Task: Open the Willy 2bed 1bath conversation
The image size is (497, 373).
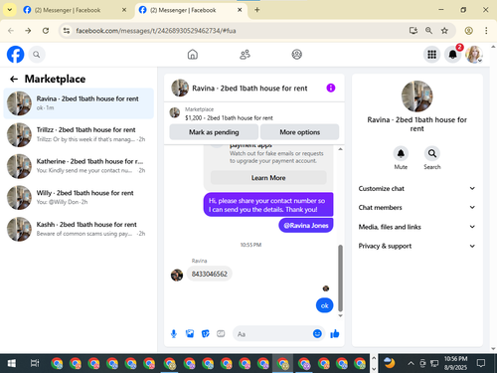Action: pos(79,198)
